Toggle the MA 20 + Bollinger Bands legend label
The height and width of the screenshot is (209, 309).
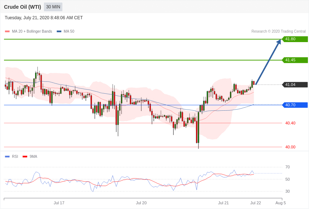pos(32,32)
